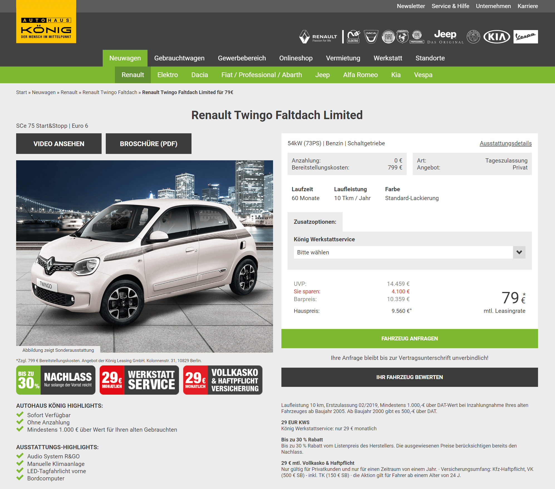
Task: Click IHR FAHRZEUG BEWERTEN button
Action: (x=409, y=377)
